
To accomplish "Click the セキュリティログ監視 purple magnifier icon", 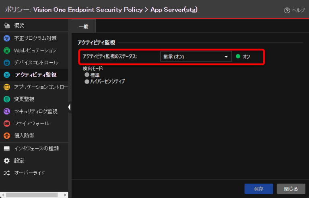I will 7,111.
